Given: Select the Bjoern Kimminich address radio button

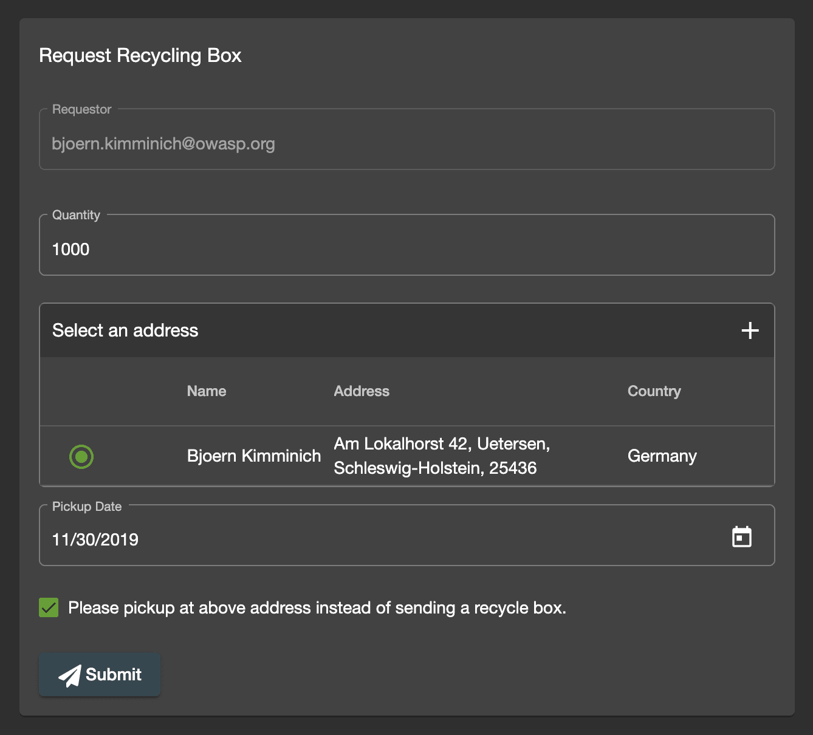Looking at the screenshot, I should tap(81, 456).
